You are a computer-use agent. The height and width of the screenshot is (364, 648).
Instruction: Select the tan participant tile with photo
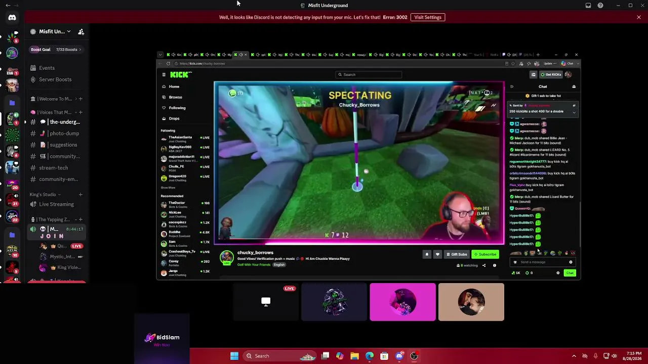[471, 302]
